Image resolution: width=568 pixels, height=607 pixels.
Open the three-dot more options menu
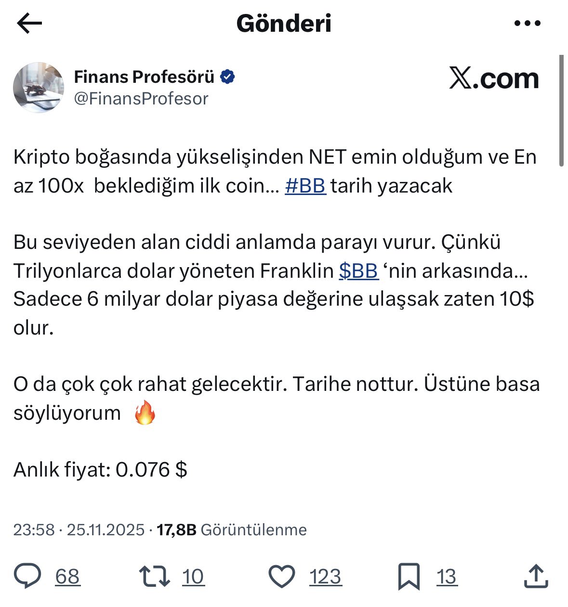[528, 23]
